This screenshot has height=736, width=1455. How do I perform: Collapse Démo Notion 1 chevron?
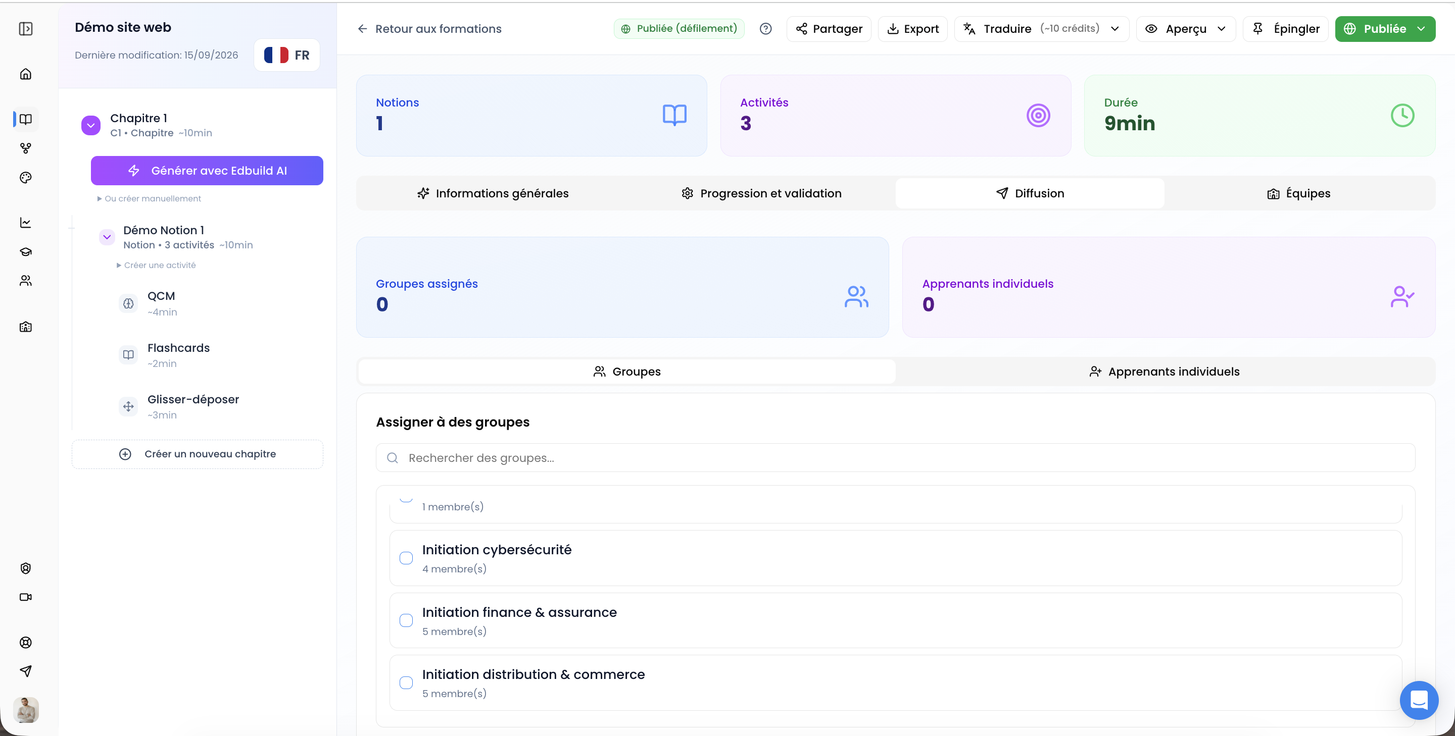point(107,237)
